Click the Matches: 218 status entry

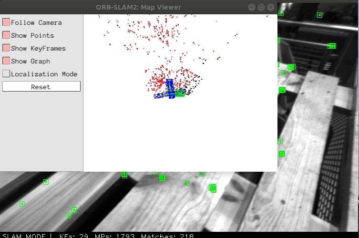167,236
